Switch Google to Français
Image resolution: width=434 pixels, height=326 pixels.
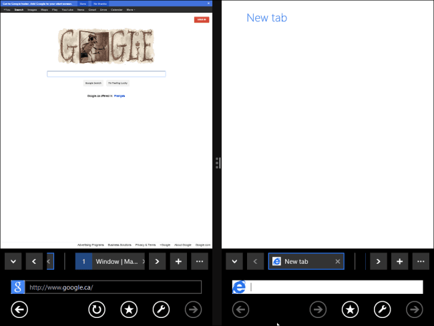pos(120,96)
